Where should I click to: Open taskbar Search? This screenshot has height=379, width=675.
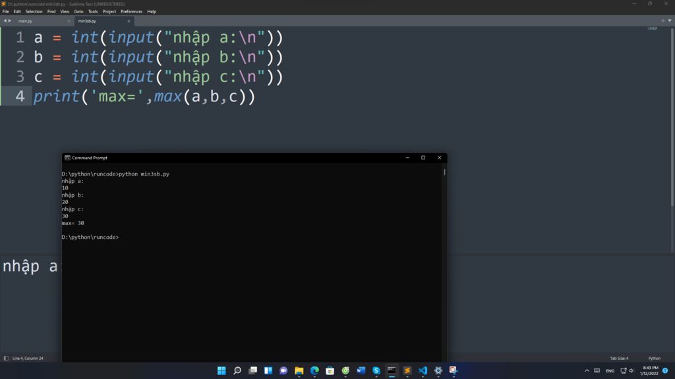coord(237,370)
